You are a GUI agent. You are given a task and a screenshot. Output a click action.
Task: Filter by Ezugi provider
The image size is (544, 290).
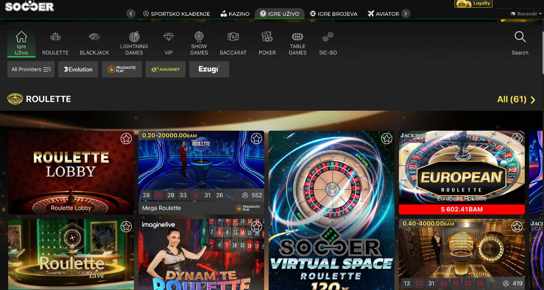tap(209, 69)
